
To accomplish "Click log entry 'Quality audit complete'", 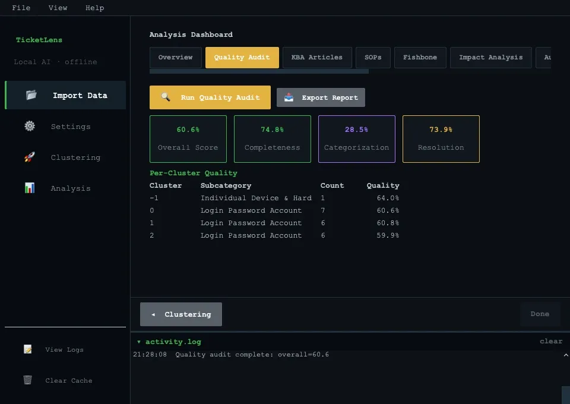I will pos(252,354).
